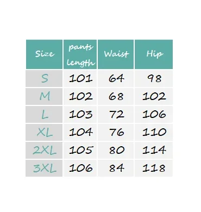
Task: Click waist value 72 for size L
Action: (116, 114)
